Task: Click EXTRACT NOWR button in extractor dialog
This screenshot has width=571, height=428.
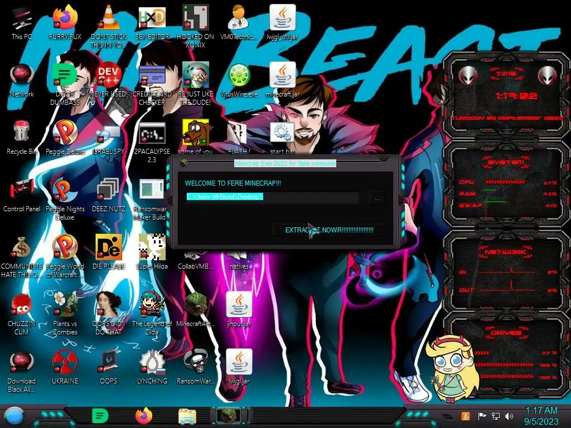Action: pos(329,230)
